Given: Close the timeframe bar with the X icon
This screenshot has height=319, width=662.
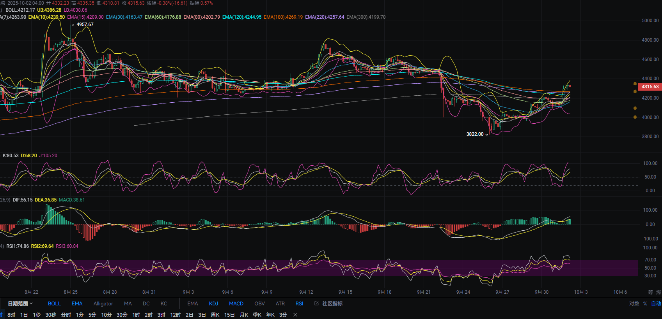Looking at the screenshot, I should 295,315.
